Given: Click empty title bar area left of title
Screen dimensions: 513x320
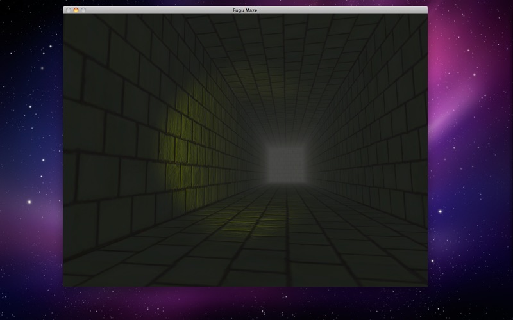Looking at the screenshot, I should [x=158, y=10].
